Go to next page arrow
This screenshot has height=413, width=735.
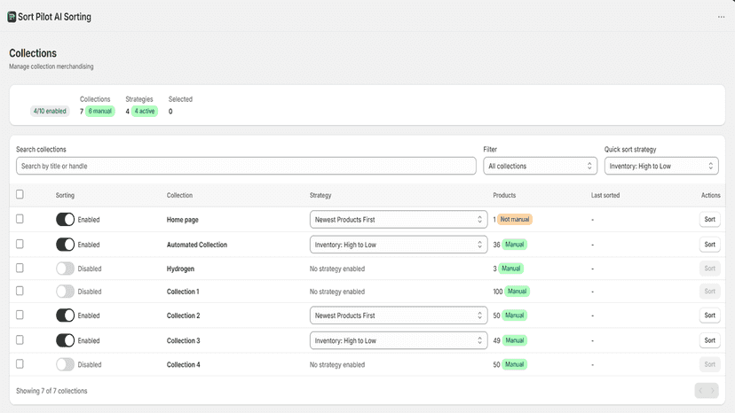(713, 391)
